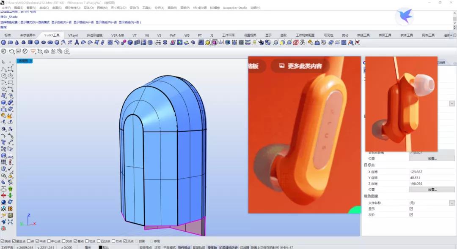Viewport: 457px width, 249px height.
Task: Enable the 中心点 osnap checkbox
Action: coord(49,241)
